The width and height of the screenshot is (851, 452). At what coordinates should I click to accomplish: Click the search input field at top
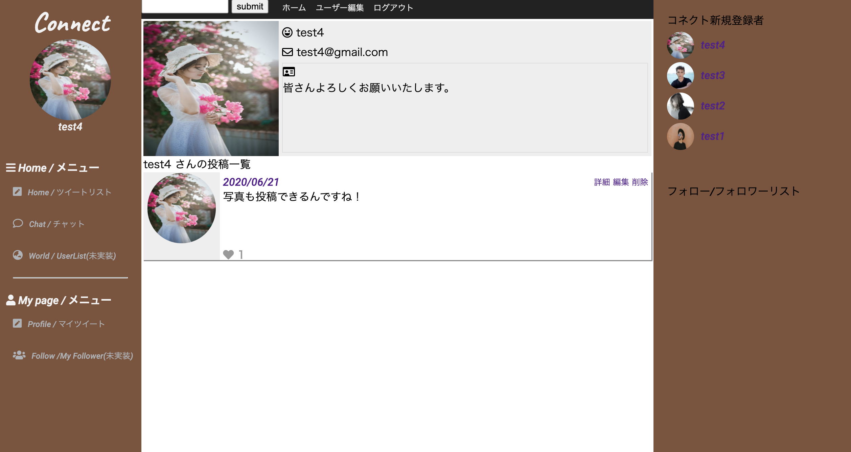185,6
